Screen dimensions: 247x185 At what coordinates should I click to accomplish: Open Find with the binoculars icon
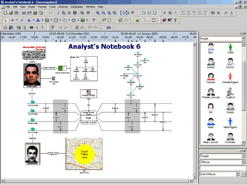click(x=18, y=27)
